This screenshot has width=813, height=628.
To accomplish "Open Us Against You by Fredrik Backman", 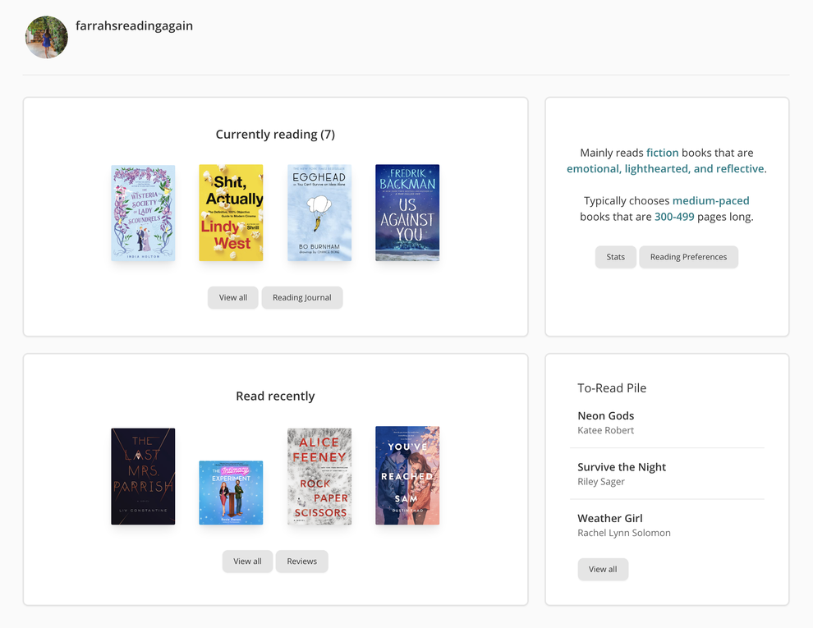I will tap(407, 213).
